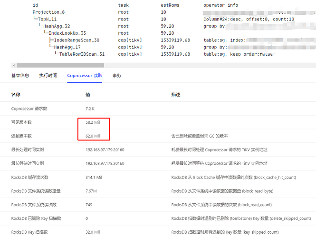Click the 值 column header
Viewport: 316px width, 238px height.
tap(88, 94)
